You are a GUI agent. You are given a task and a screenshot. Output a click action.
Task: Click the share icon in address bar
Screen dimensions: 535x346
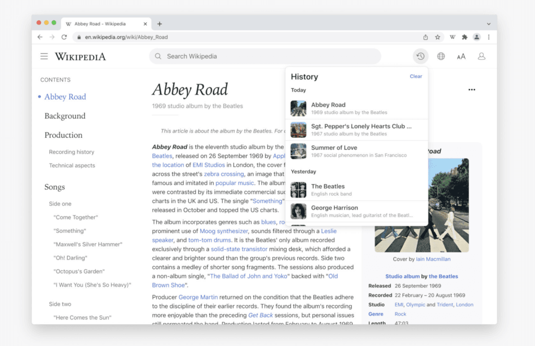click(425, 37)
